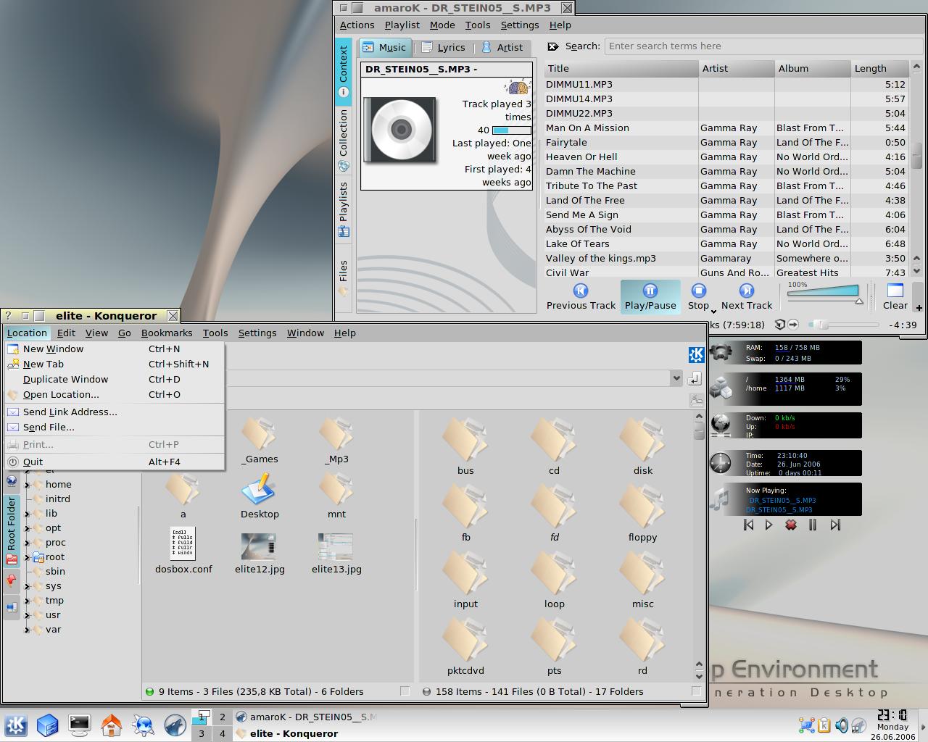Image resolution: width=928 pixels, height=742 pixels.
Task: Expand the lib folder tree node
Action: point(28,514)
